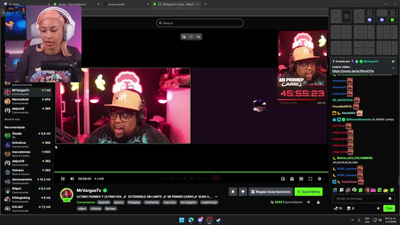Open mazzatomas recommended channel
Viewport: 400px width, 225px height.
point(27,154)
